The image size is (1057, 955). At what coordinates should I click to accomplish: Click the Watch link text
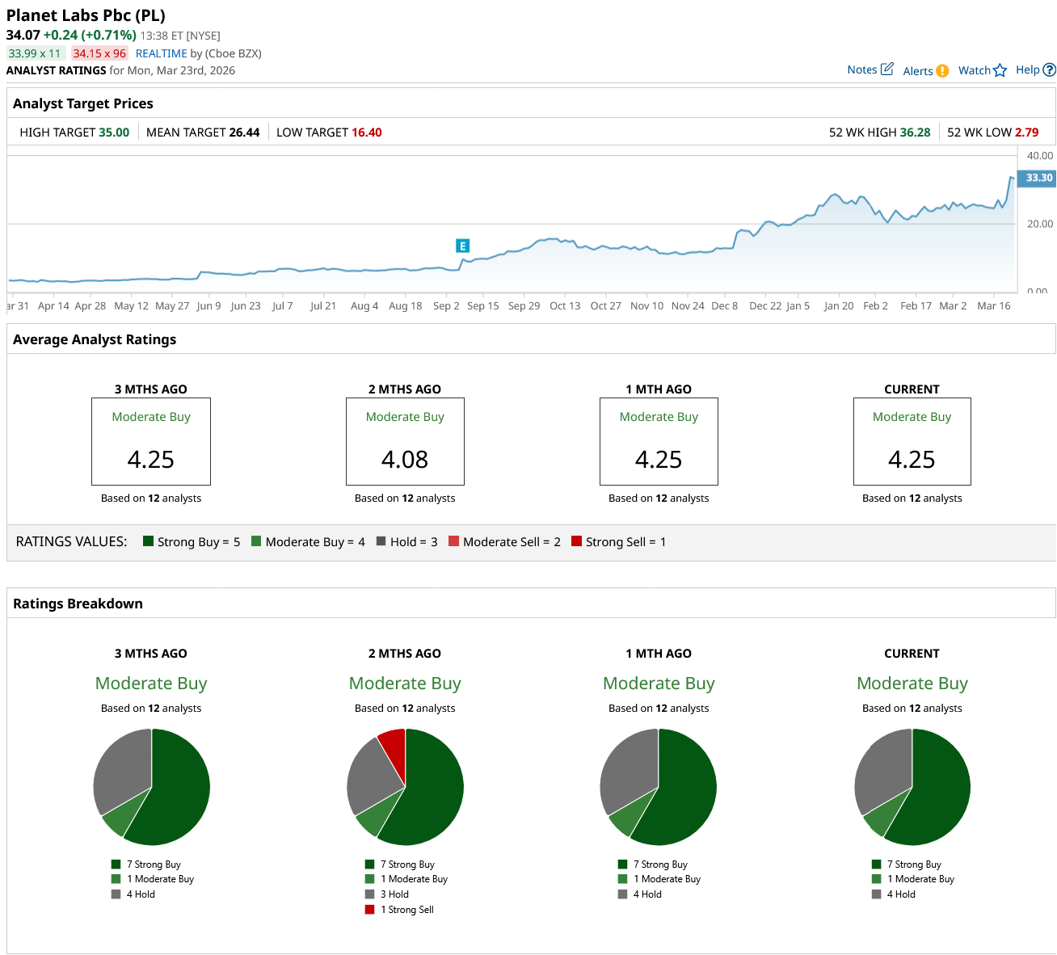tap(974, 70)
